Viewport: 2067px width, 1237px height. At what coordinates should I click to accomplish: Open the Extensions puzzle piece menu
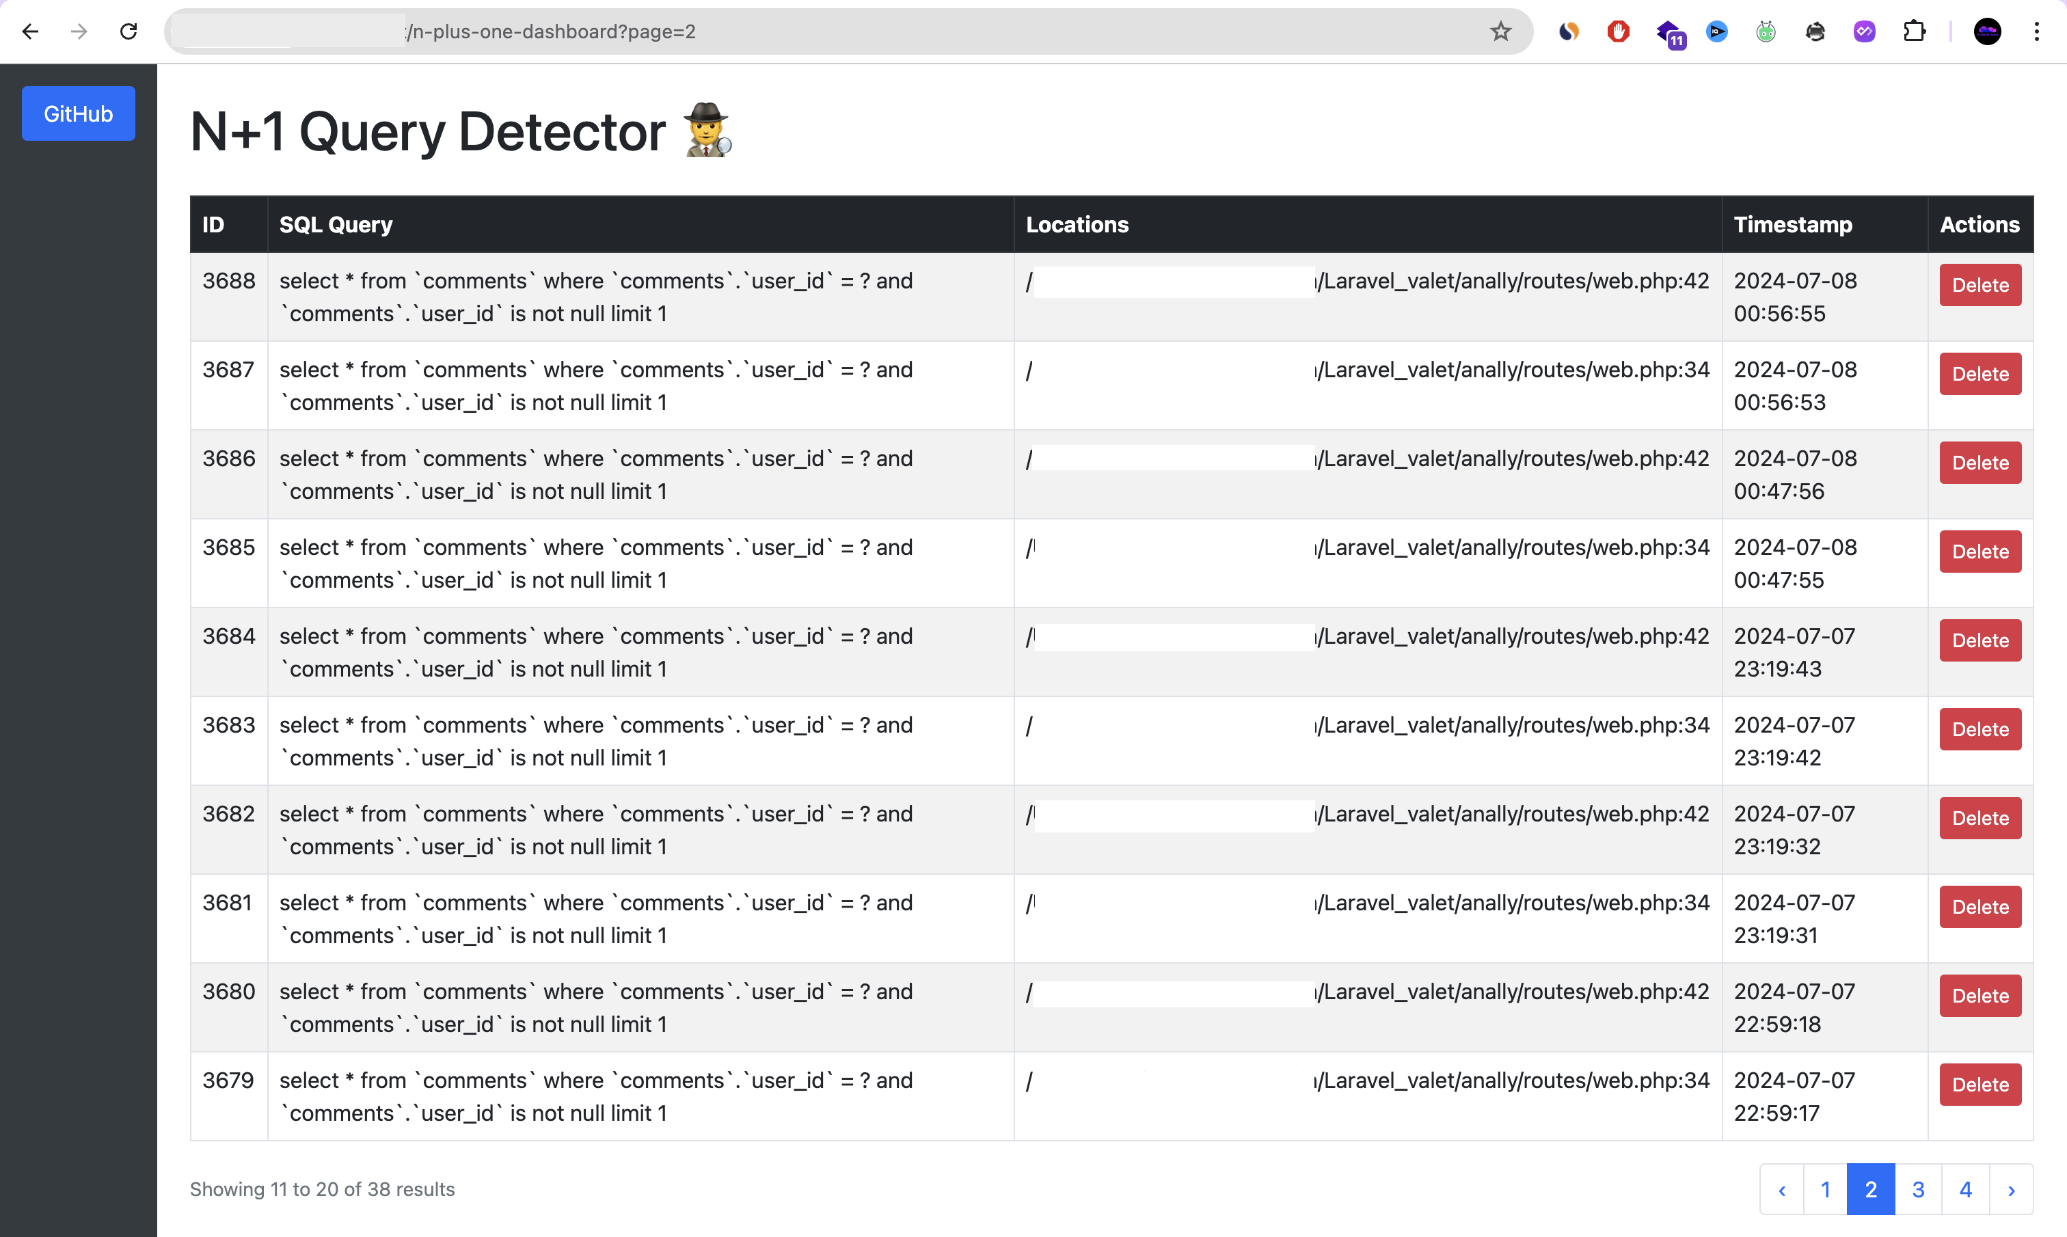(x=1915, y=31)
